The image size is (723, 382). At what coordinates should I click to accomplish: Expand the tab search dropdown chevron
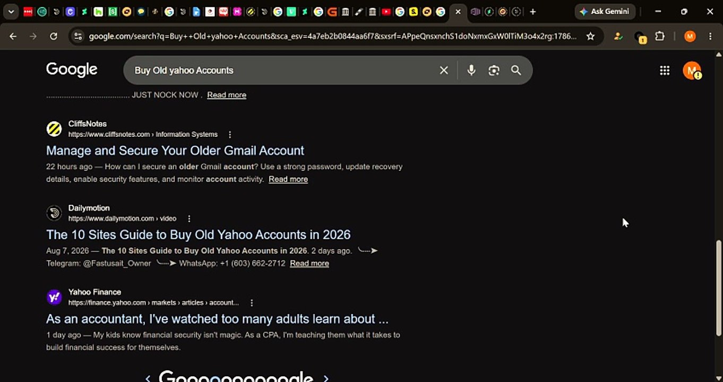(11, 11)
